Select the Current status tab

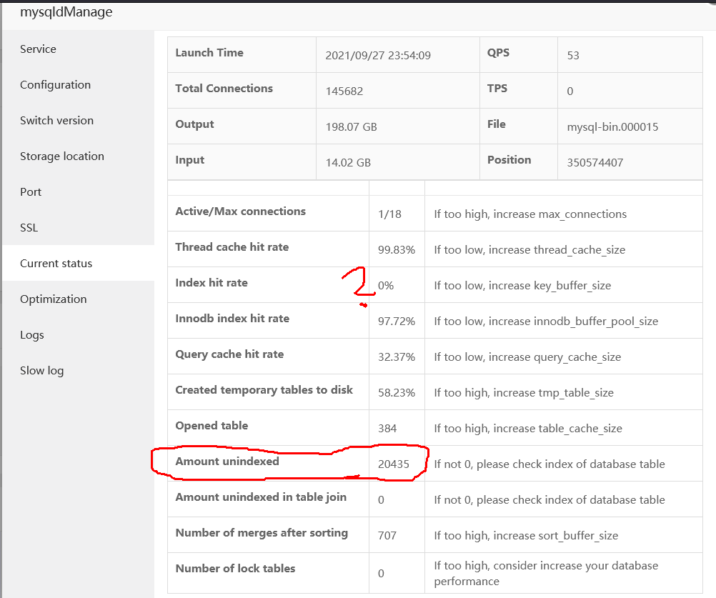point(56,264)
